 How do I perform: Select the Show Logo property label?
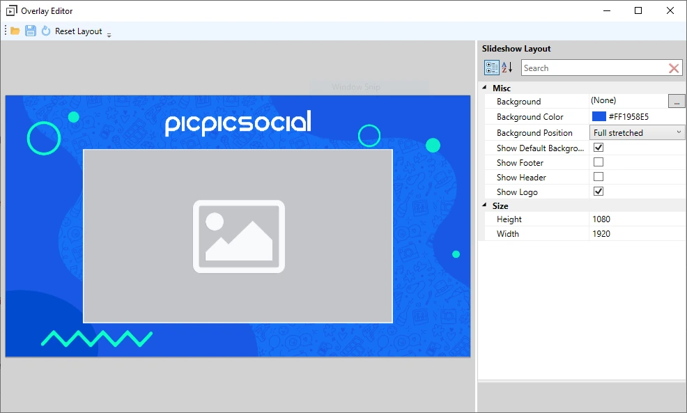[x=517, y=192]
